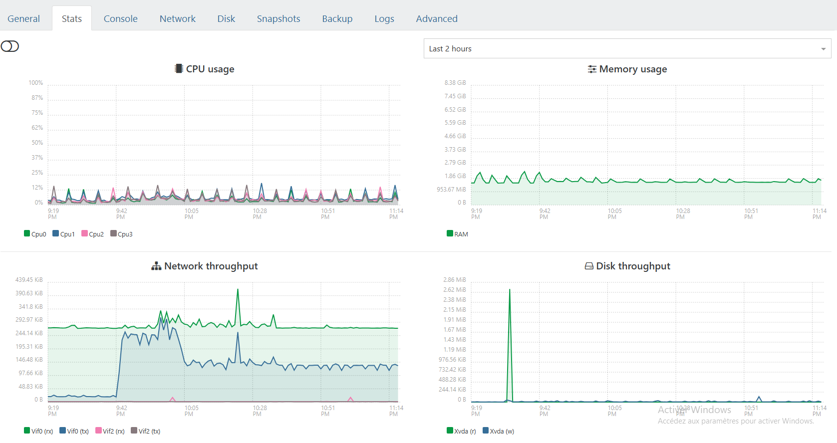Click the Vif0 (tx) legend swatch
837x443 pixels.
(63, 431)
